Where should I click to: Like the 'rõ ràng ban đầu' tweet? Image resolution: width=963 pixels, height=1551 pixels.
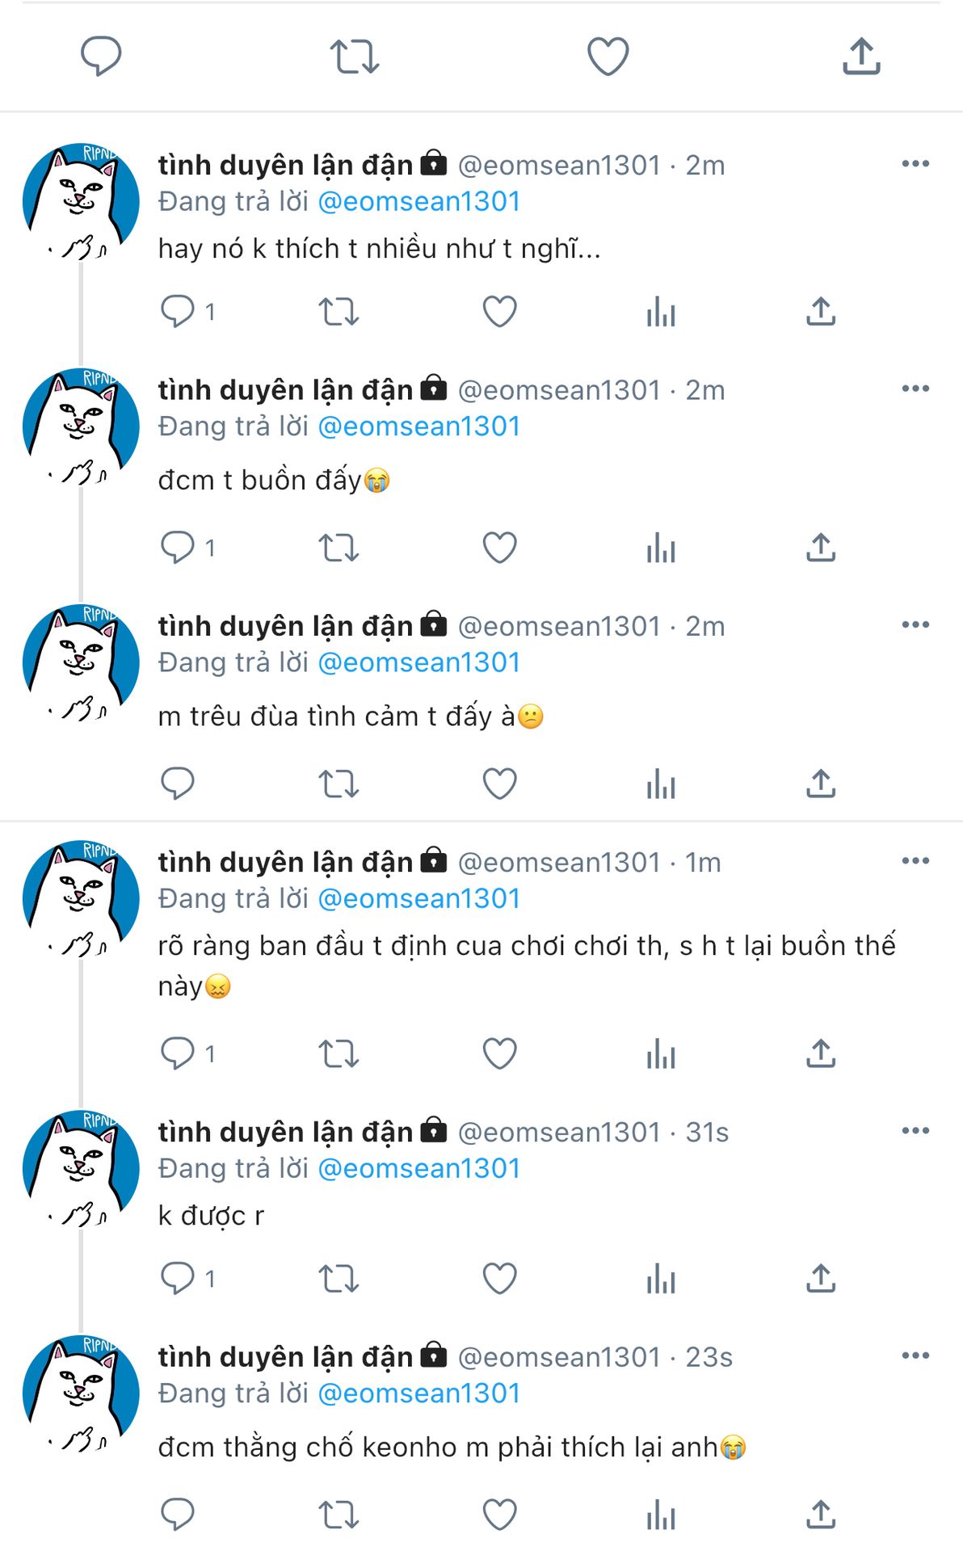[499, 1053]
